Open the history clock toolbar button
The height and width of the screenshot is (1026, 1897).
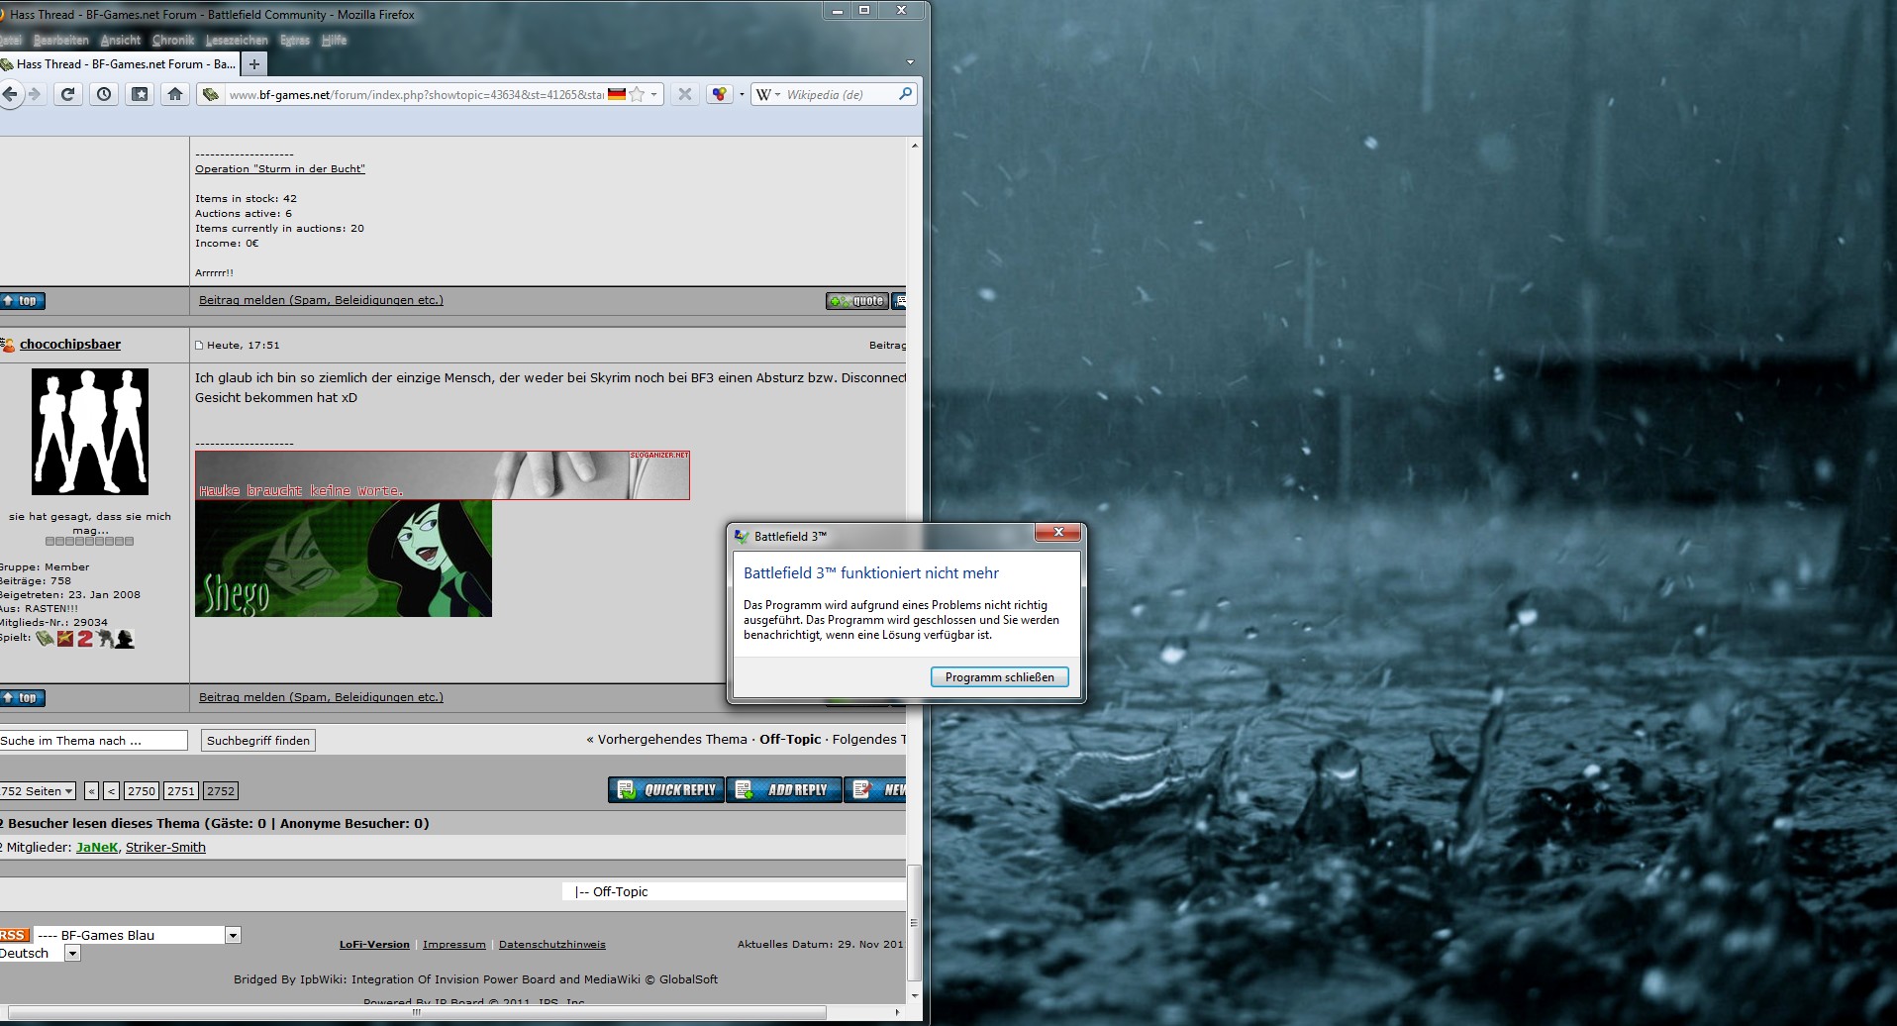pos(104,94)
